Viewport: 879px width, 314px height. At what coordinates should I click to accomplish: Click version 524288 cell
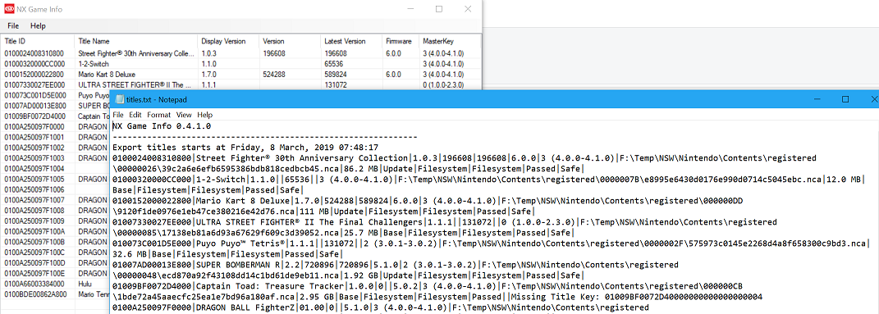273,75
